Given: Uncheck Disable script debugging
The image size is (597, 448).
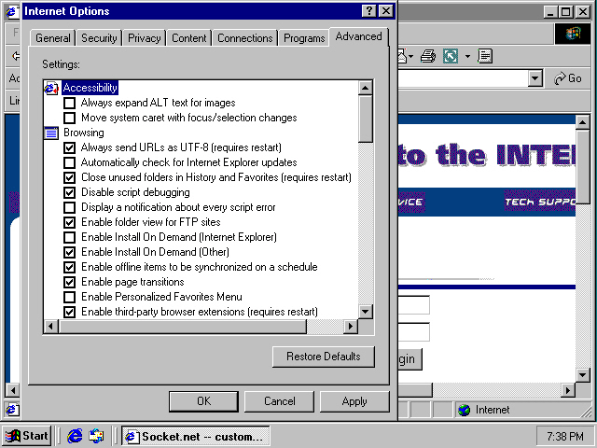Looking at the screenshot, I should [69, 192].
